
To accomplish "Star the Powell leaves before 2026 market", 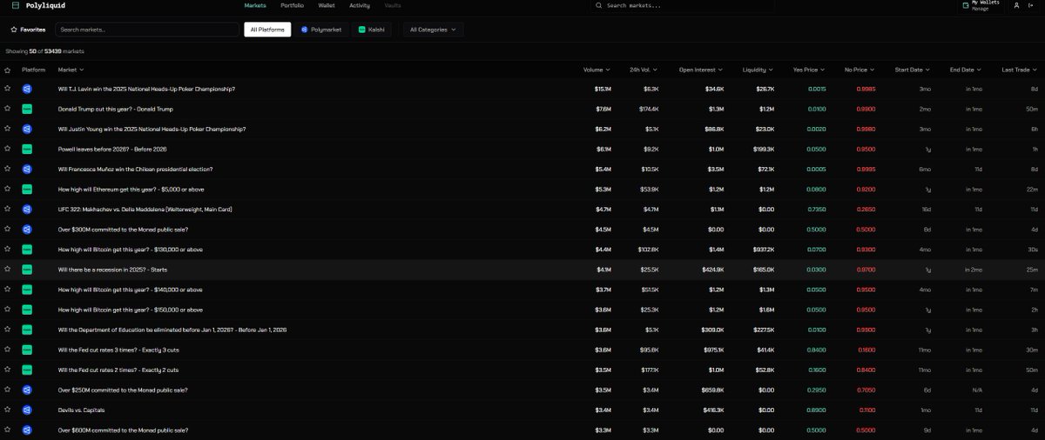I will point(8,149).
